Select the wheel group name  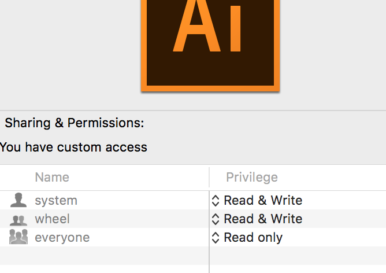tap(52, 219)
